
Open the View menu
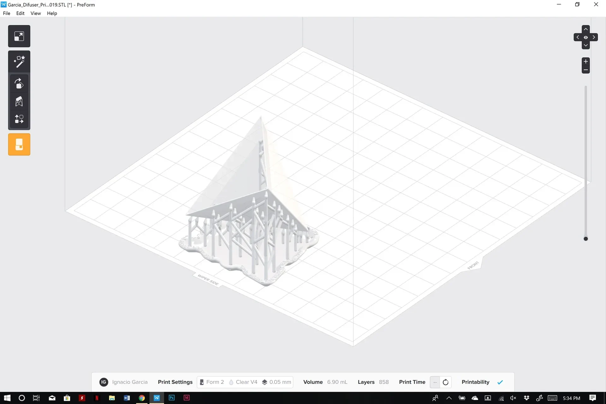(x=36, y=13)
